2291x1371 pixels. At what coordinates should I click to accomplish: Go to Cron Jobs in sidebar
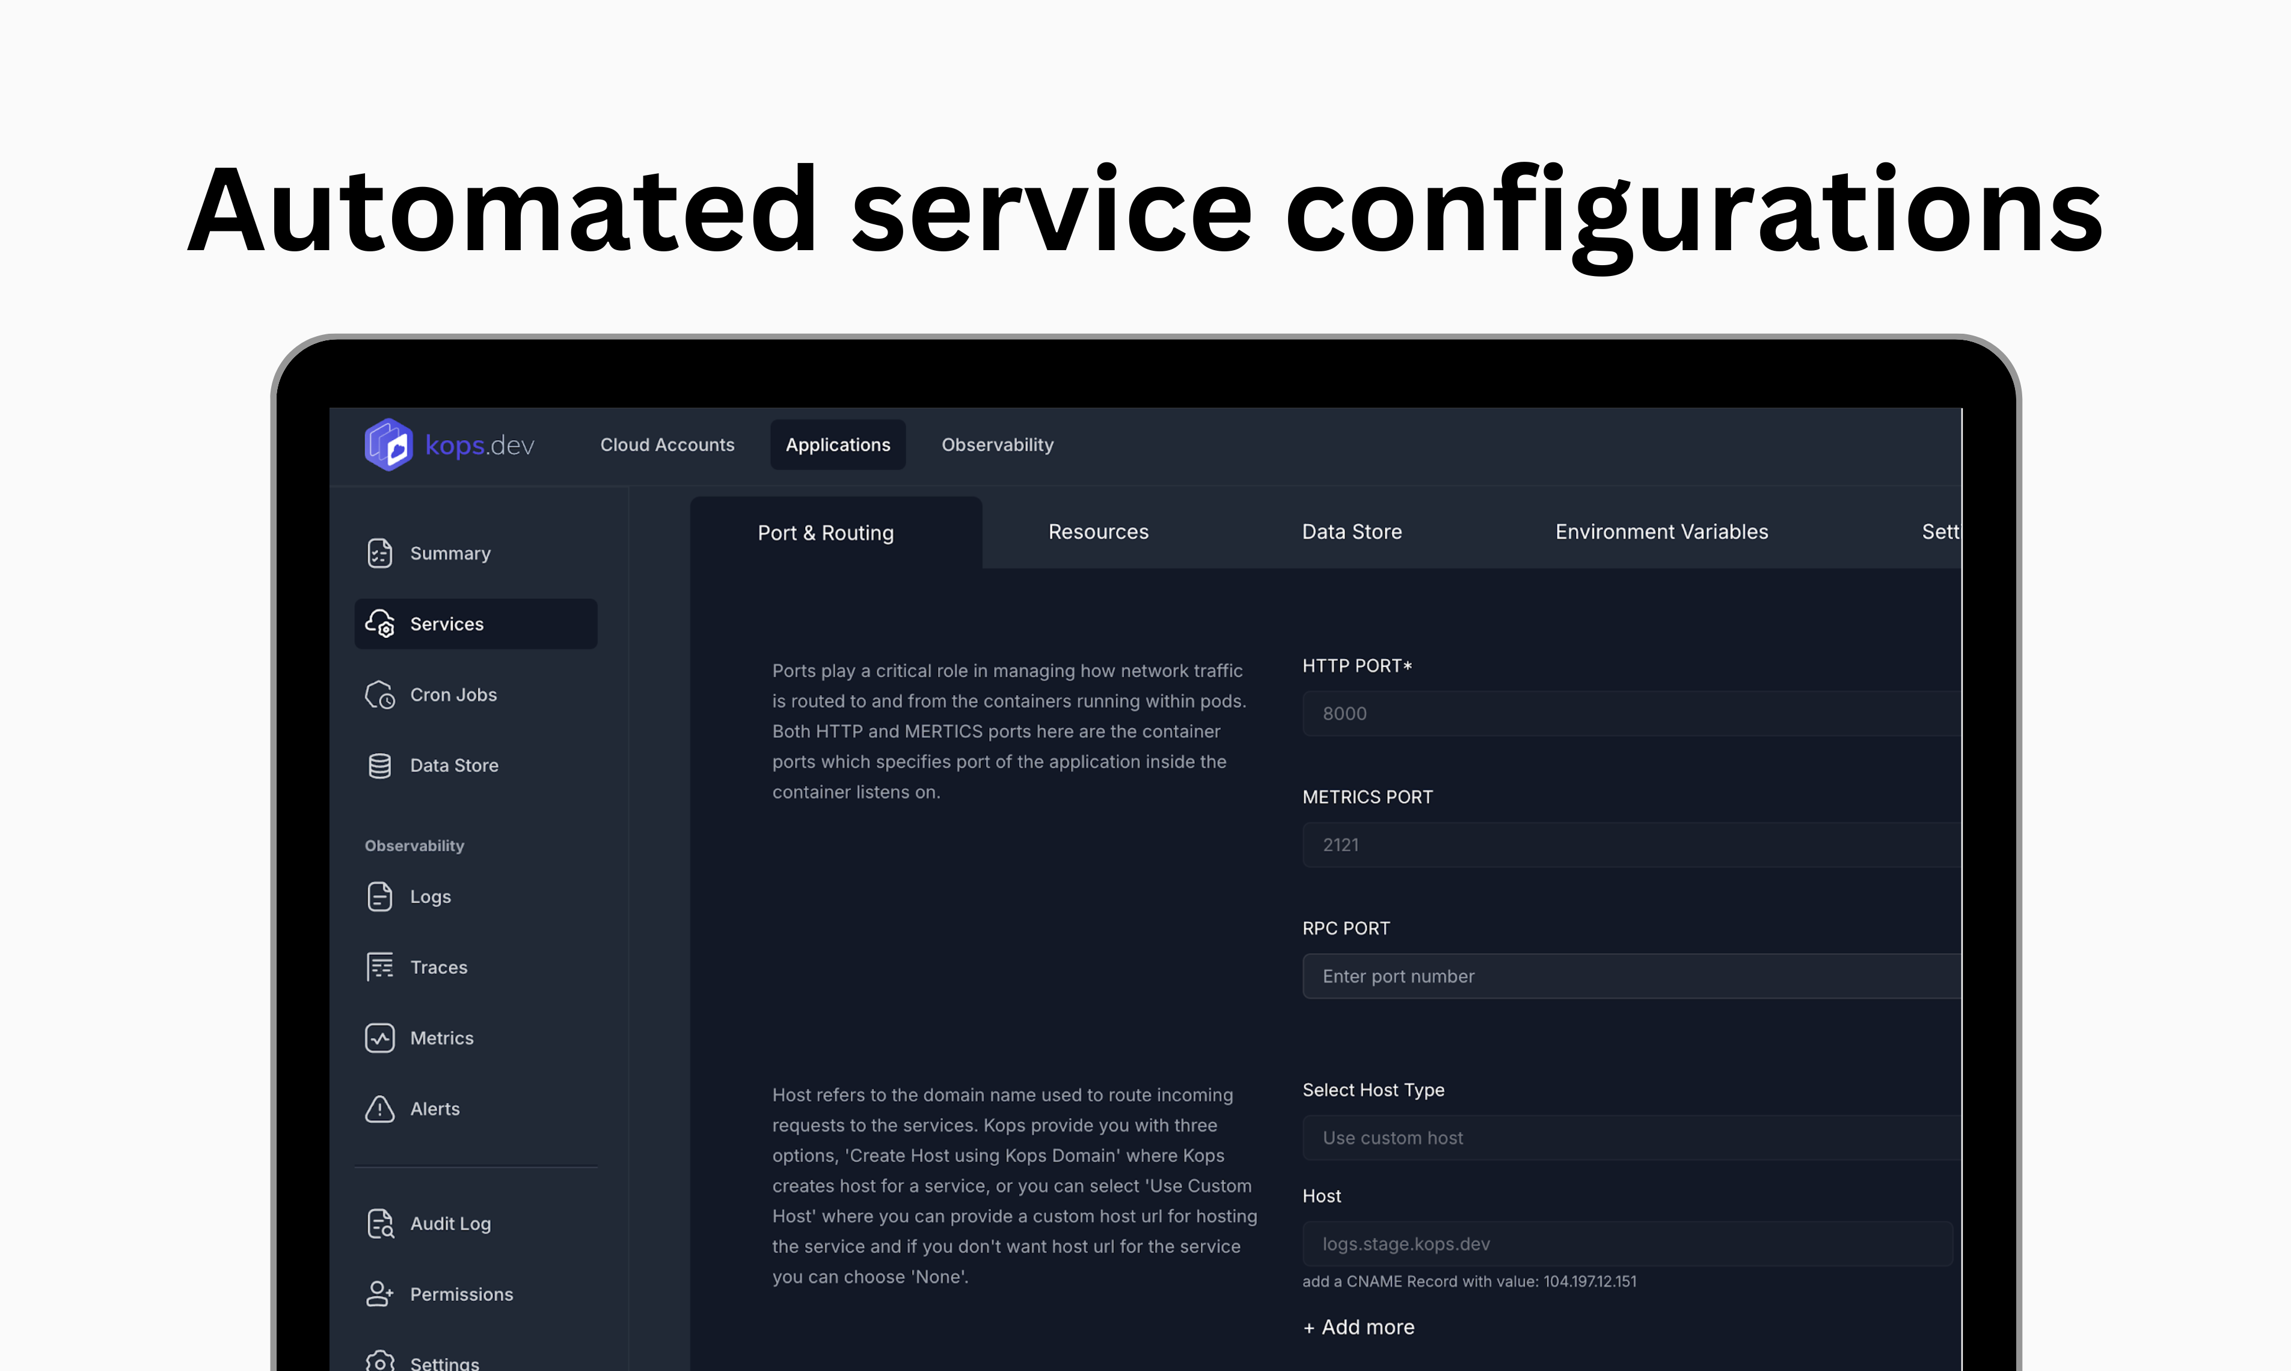coord(475,695)
